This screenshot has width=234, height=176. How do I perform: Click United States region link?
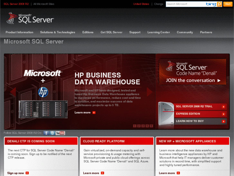point(141,4)
